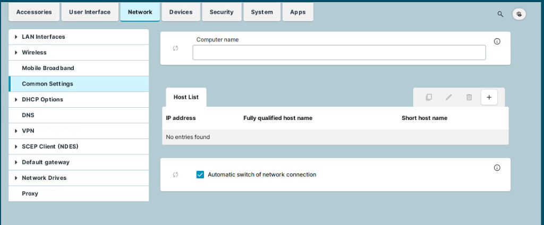Click the info icon beside Computer name
Viewport: 544px width, 225px height.
(x=497, y=41)
